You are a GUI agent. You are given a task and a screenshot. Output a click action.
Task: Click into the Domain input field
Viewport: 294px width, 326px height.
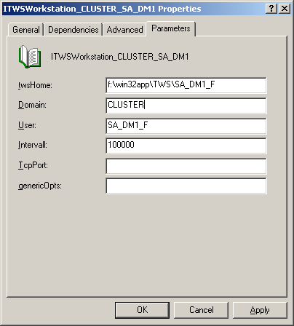pos(186,106)
